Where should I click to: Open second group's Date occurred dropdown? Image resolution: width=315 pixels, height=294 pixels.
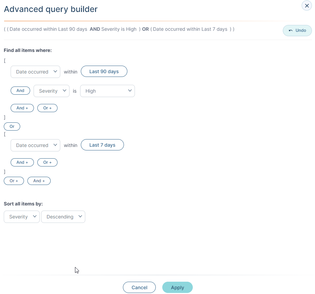click(x=35, y=145)
